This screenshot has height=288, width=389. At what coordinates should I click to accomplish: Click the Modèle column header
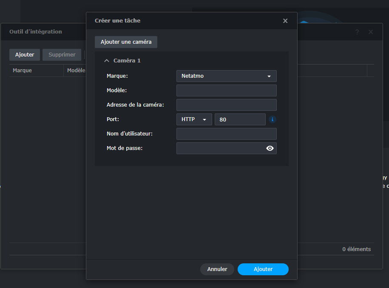click(x=76, y=71)
